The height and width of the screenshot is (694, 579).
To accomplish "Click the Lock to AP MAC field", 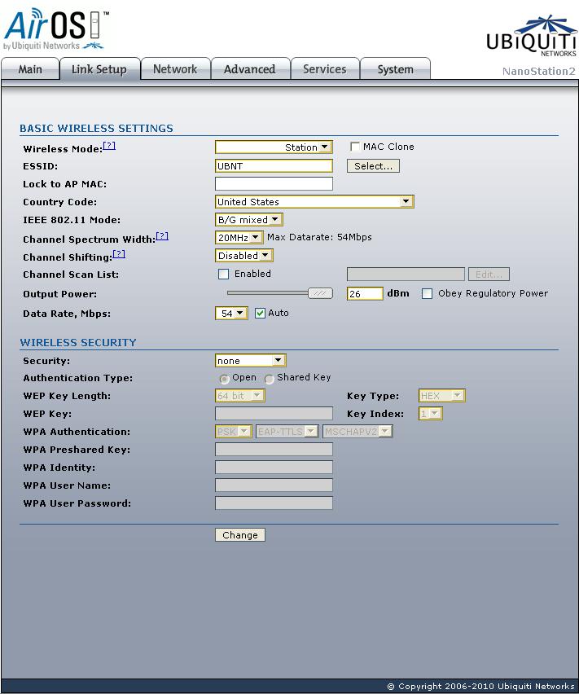I will 274,183.
